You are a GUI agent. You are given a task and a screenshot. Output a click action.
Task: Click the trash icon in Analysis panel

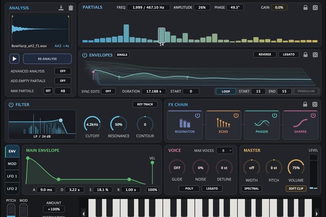(x=71, y=8)
